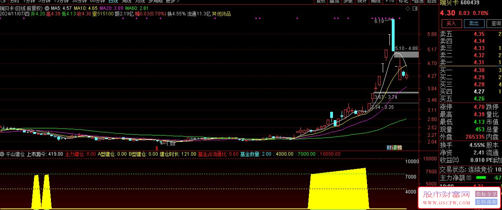Add stock via +自选 button
Screen dimensions: 502x210
417,1
